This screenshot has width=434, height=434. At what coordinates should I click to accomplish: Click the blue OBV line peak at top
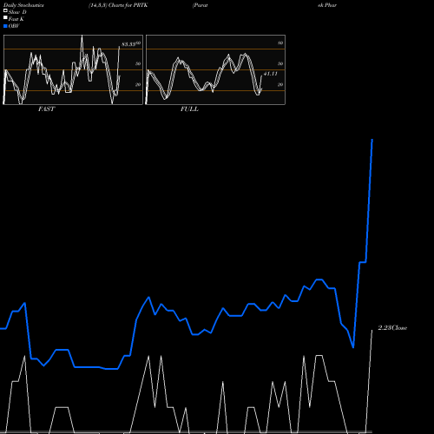pos(372,140)
